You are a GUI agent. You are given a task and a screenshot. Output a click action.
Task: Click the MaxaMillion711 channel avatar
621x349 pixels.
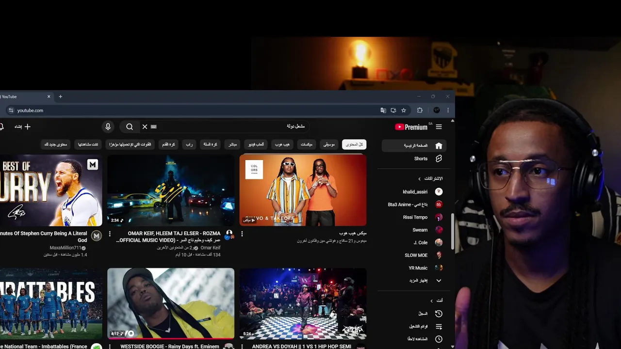click(x=97, y=236)
